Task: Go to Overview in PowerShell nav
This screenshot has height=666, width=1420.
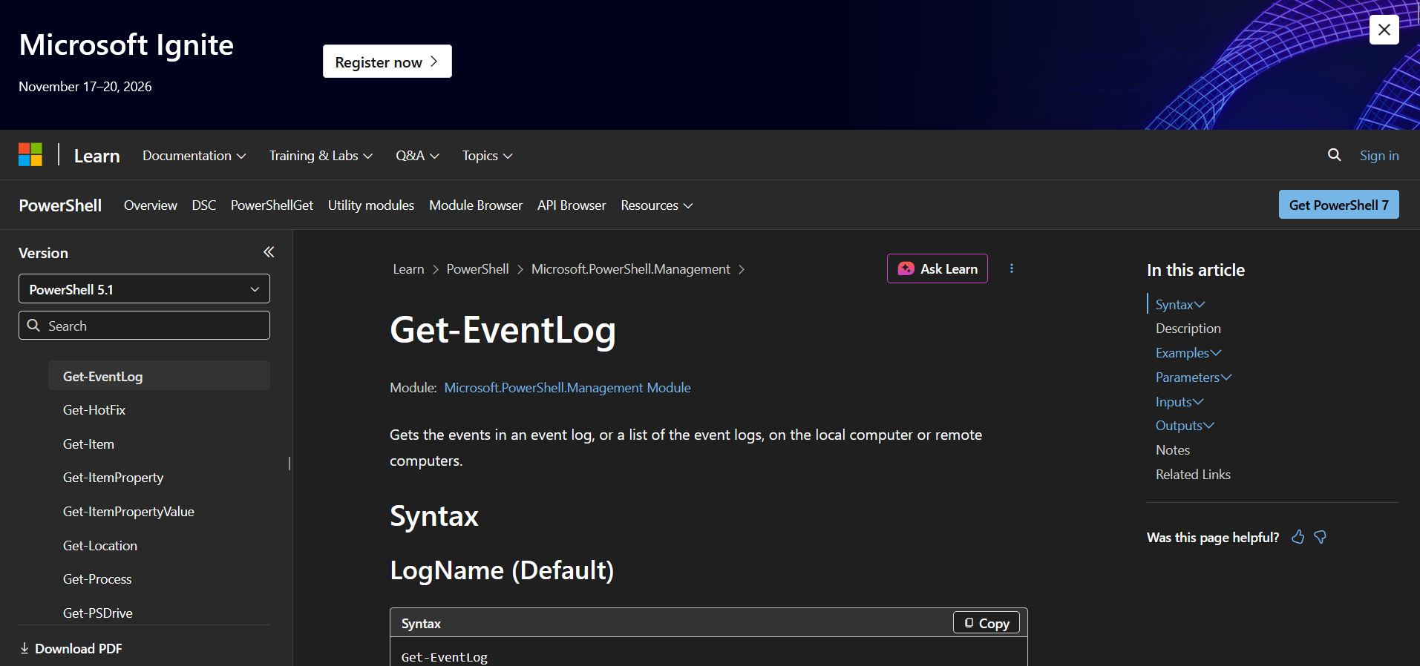Action: [x=151, y=205]
